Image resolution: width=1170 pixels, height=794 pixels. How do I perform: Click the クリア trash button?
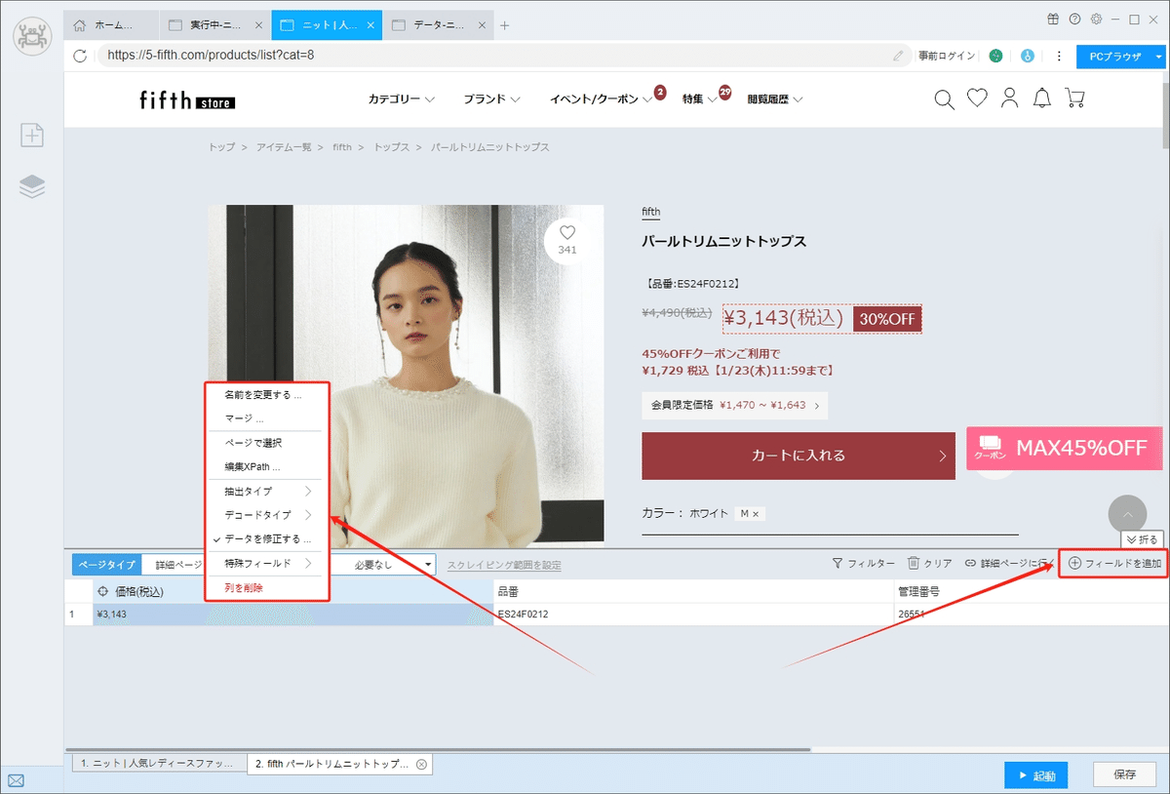click(x=929, y=563)
